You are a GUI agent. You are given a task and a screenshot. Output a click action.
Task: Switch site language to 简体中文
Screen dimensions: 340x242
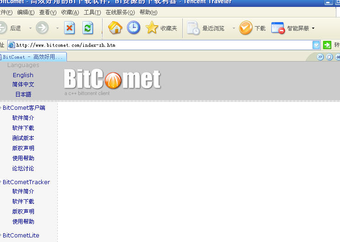point(23,84)
